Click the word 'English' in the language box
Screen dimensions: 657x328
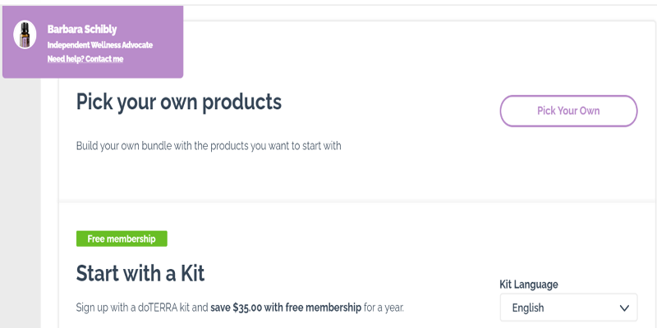tap(528, 308)
